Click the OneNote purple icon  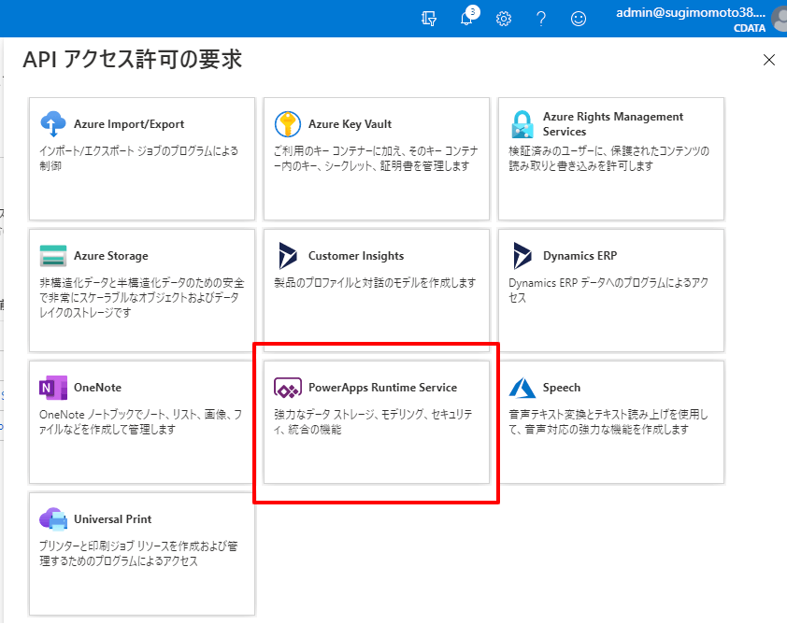53,388
